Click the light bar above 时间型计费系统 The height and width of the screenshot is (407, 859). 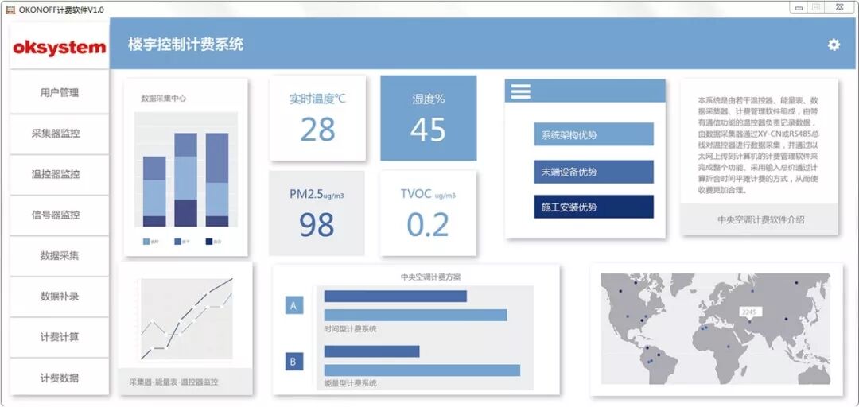pyautogui.click(x=415, y=315)
